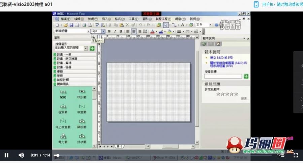Open the 插入 menu

tap(106, 19)
